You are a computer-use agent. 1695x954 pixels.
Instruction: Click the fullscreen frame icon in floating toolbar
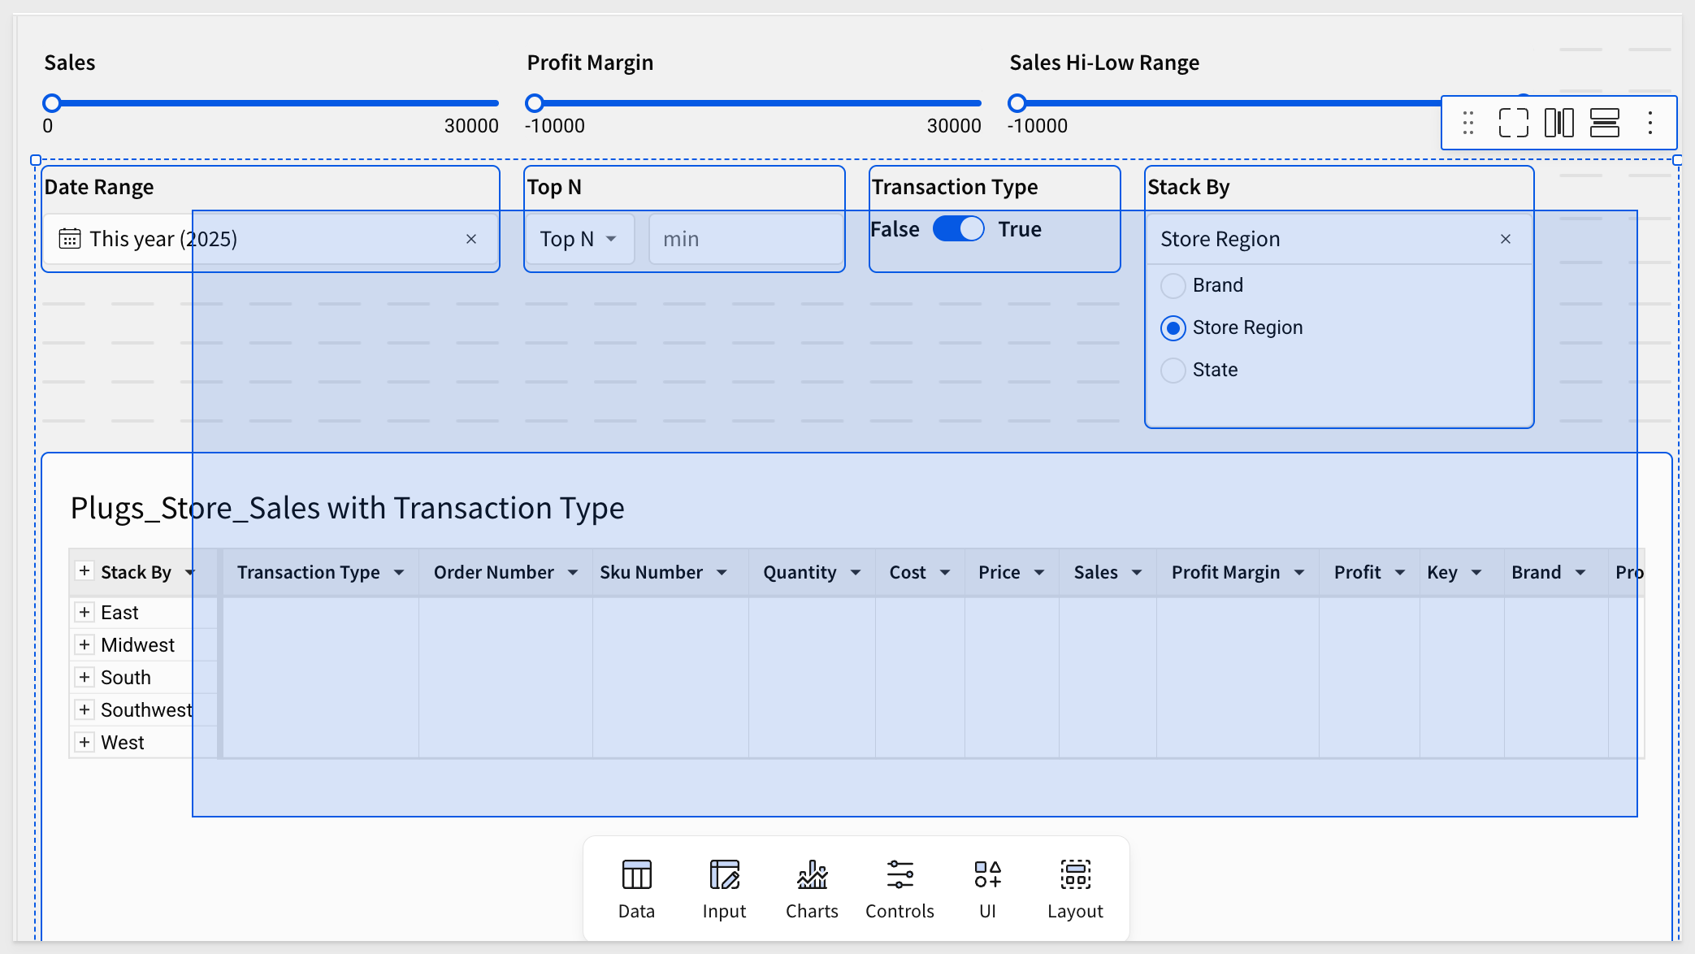1513,123
